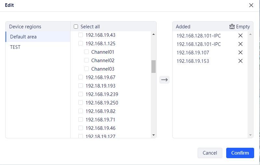Image resolution: width=260 pixels, height=165 pixels.
Task: Select the Channel03 checkbox
Action: [x=86, y=69]
